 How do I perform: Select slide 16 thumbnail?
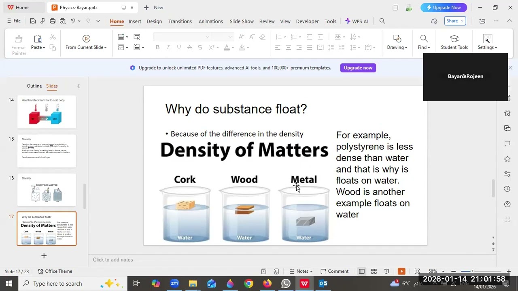point(47,190)
